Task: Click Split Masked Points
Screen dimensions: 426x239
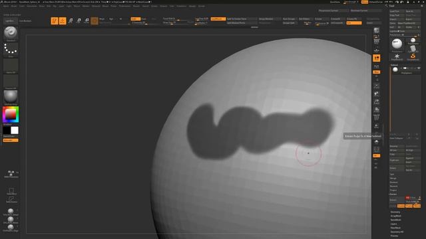Action: point(242,23)
